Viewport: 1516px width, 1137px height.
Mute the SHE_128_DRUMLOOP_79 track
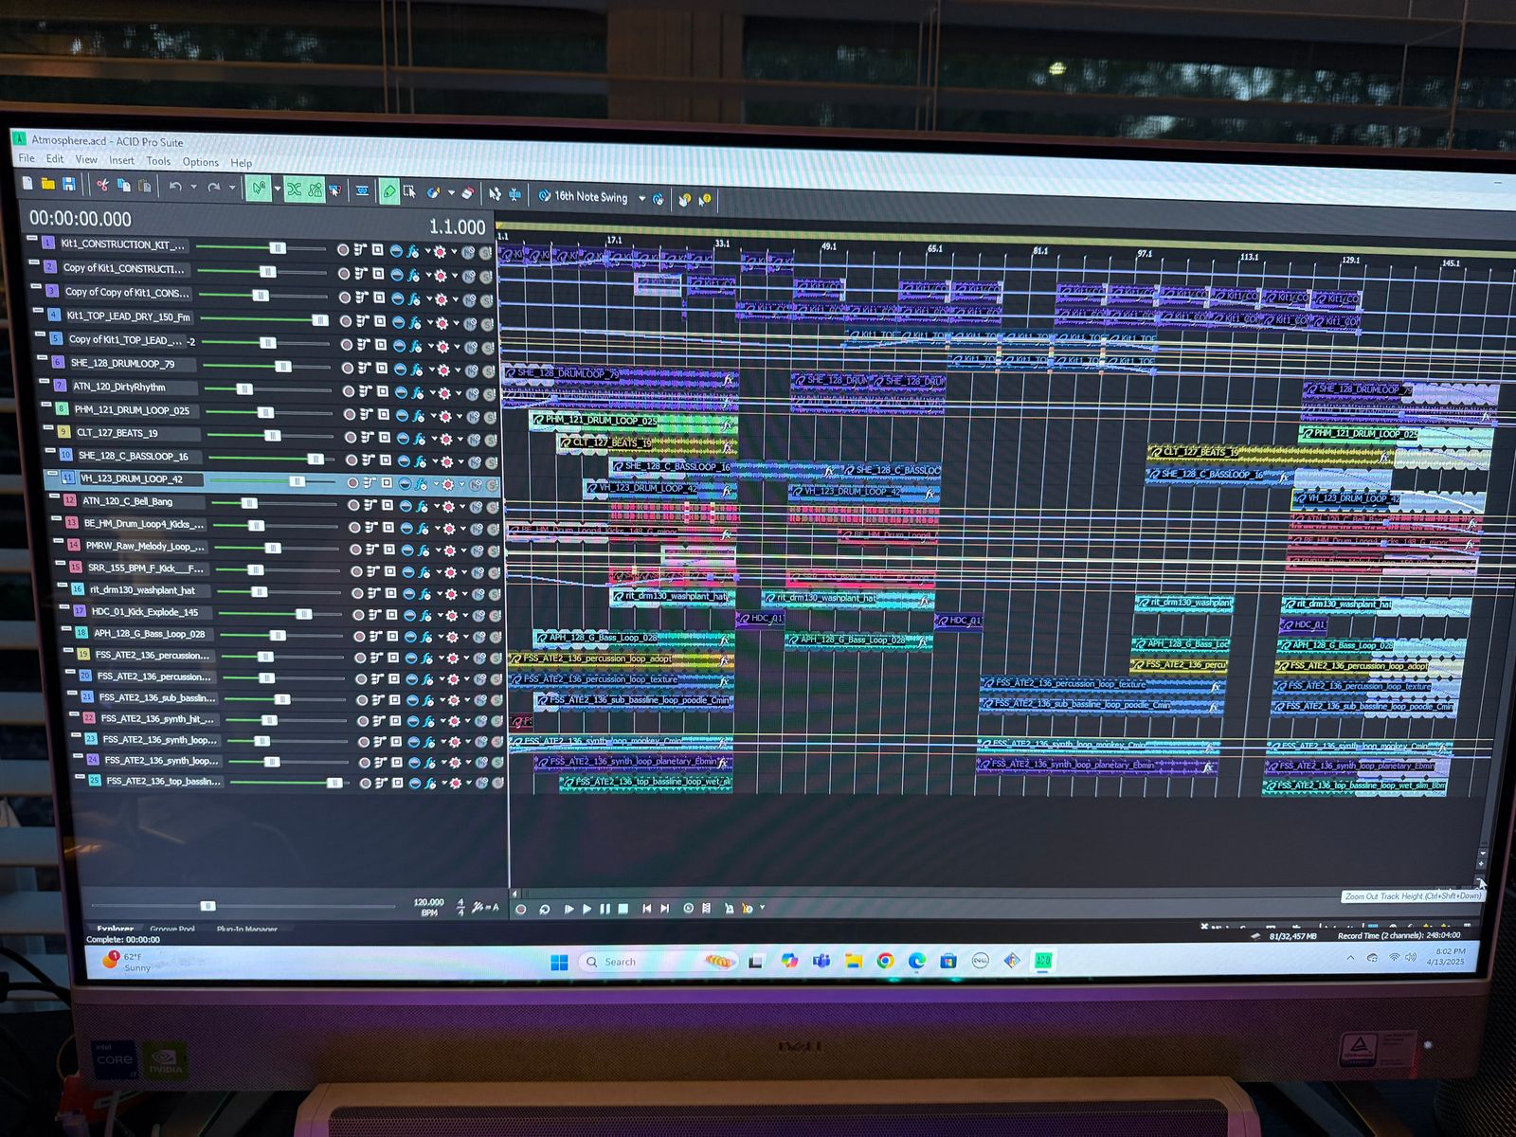pyautogui.click(x=470, y=370)
